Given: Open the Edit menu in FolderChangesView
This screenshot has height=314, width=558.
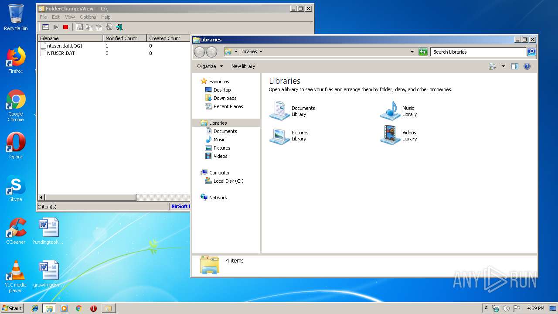Looking at the screenshot, I should [56, 17].
